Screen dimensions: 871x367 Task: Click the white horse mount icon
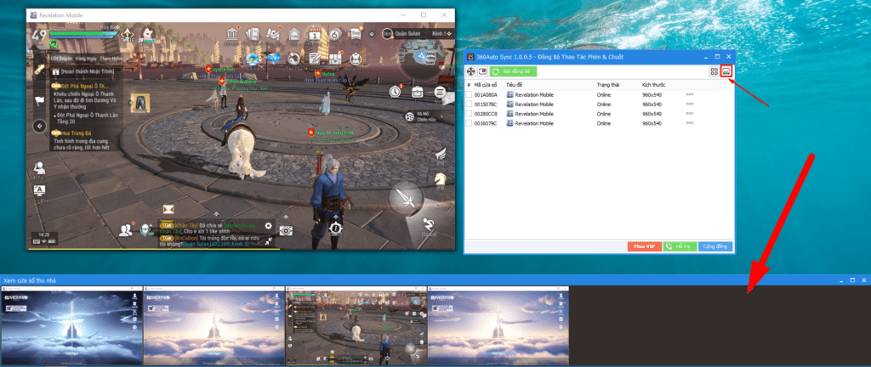pos(440,178)
